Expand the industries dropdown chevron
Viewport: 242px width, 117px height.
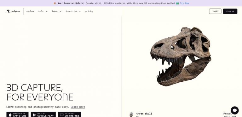[80, 11]
